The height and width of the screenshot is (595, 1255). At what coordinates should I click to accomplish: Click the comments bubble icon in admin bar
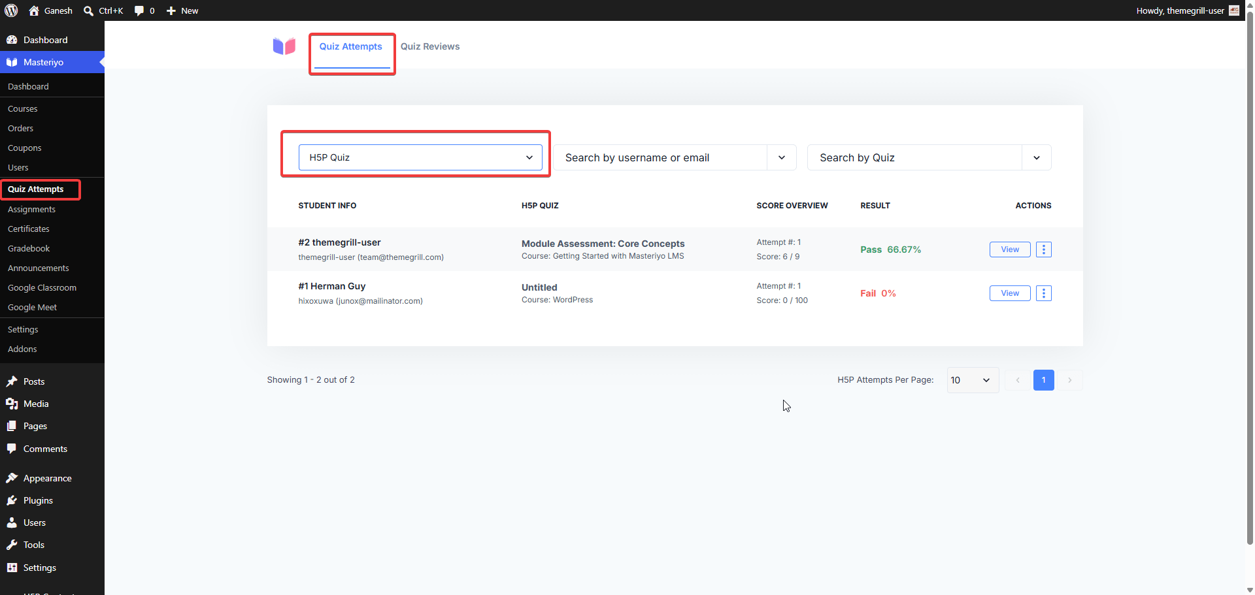click(x=139, y=10)
